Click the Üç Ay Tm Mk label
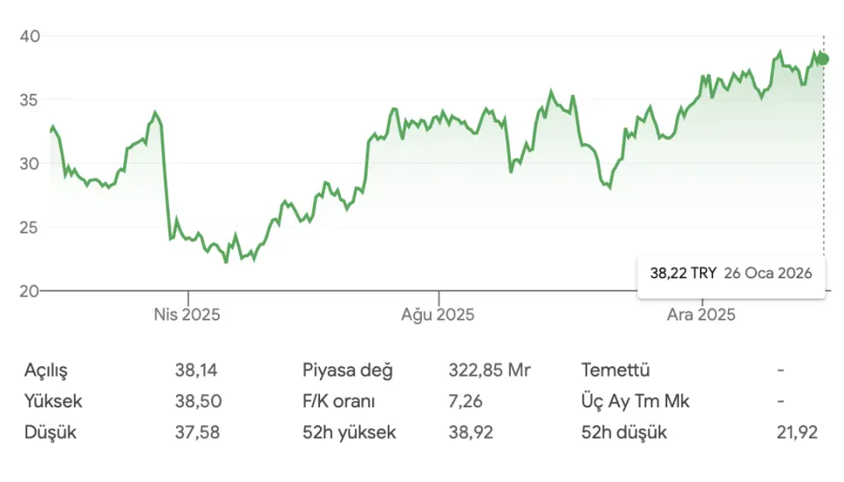This screenshot has height=482, width=844. [636, 401]
